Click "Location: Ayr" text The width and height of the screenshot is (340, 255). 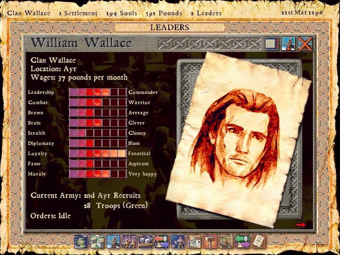(x=54, y=69)
